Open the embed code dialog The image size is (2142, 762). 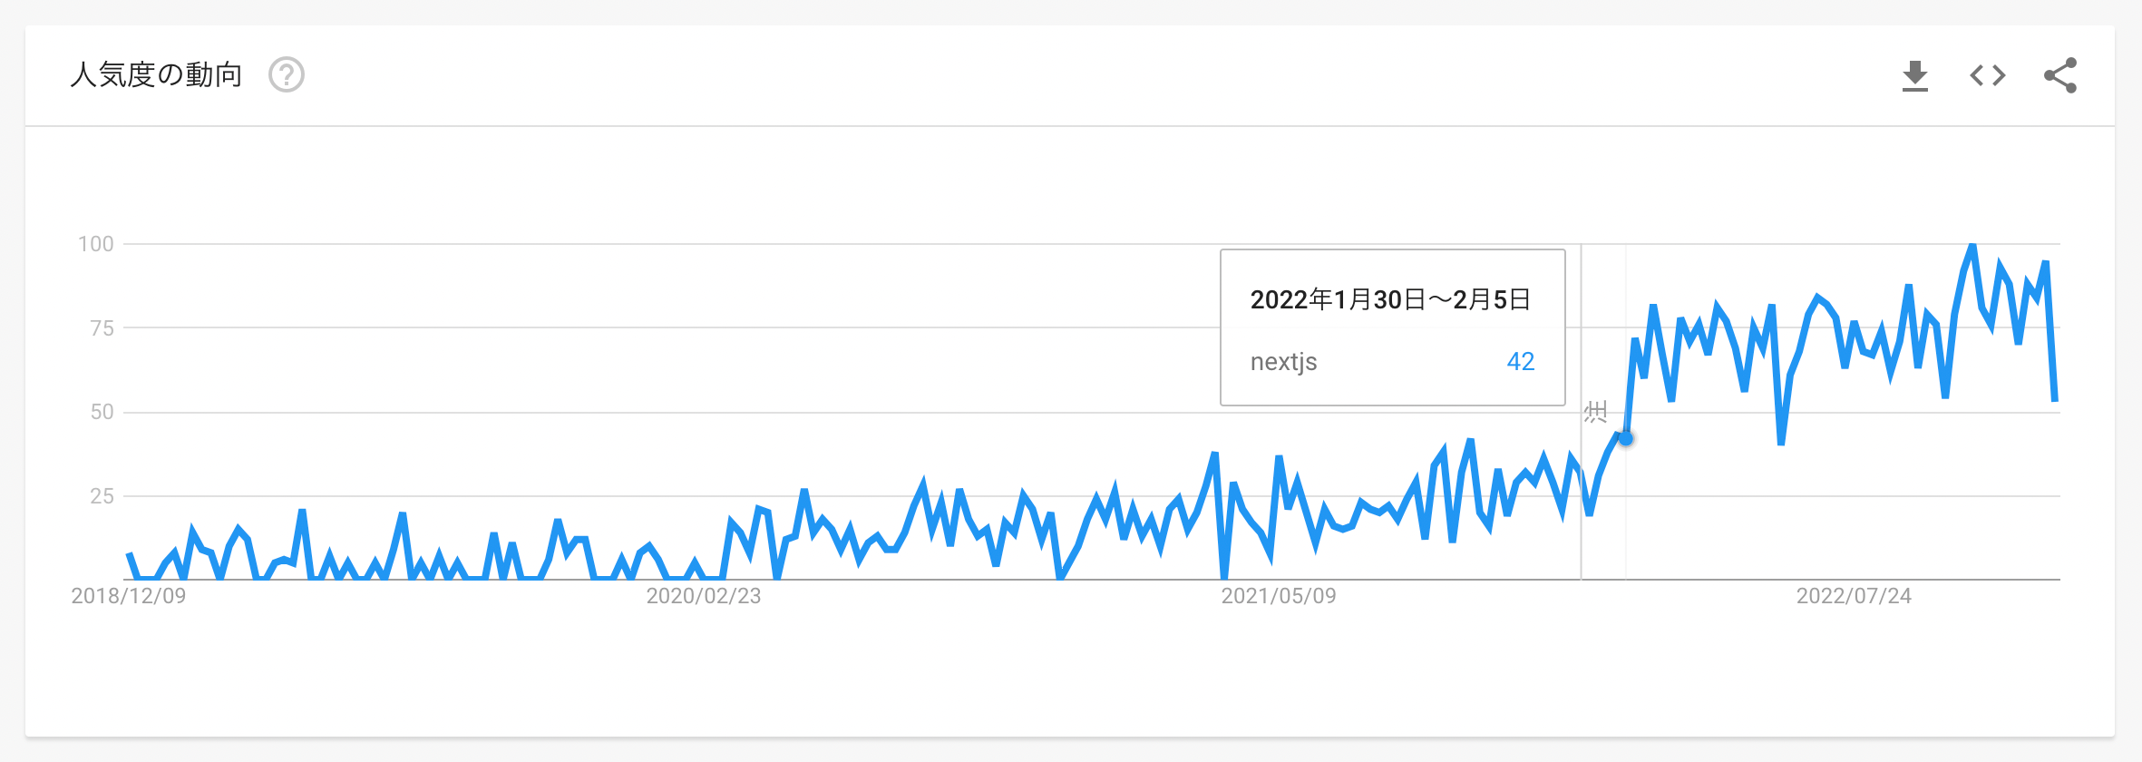1987,75
